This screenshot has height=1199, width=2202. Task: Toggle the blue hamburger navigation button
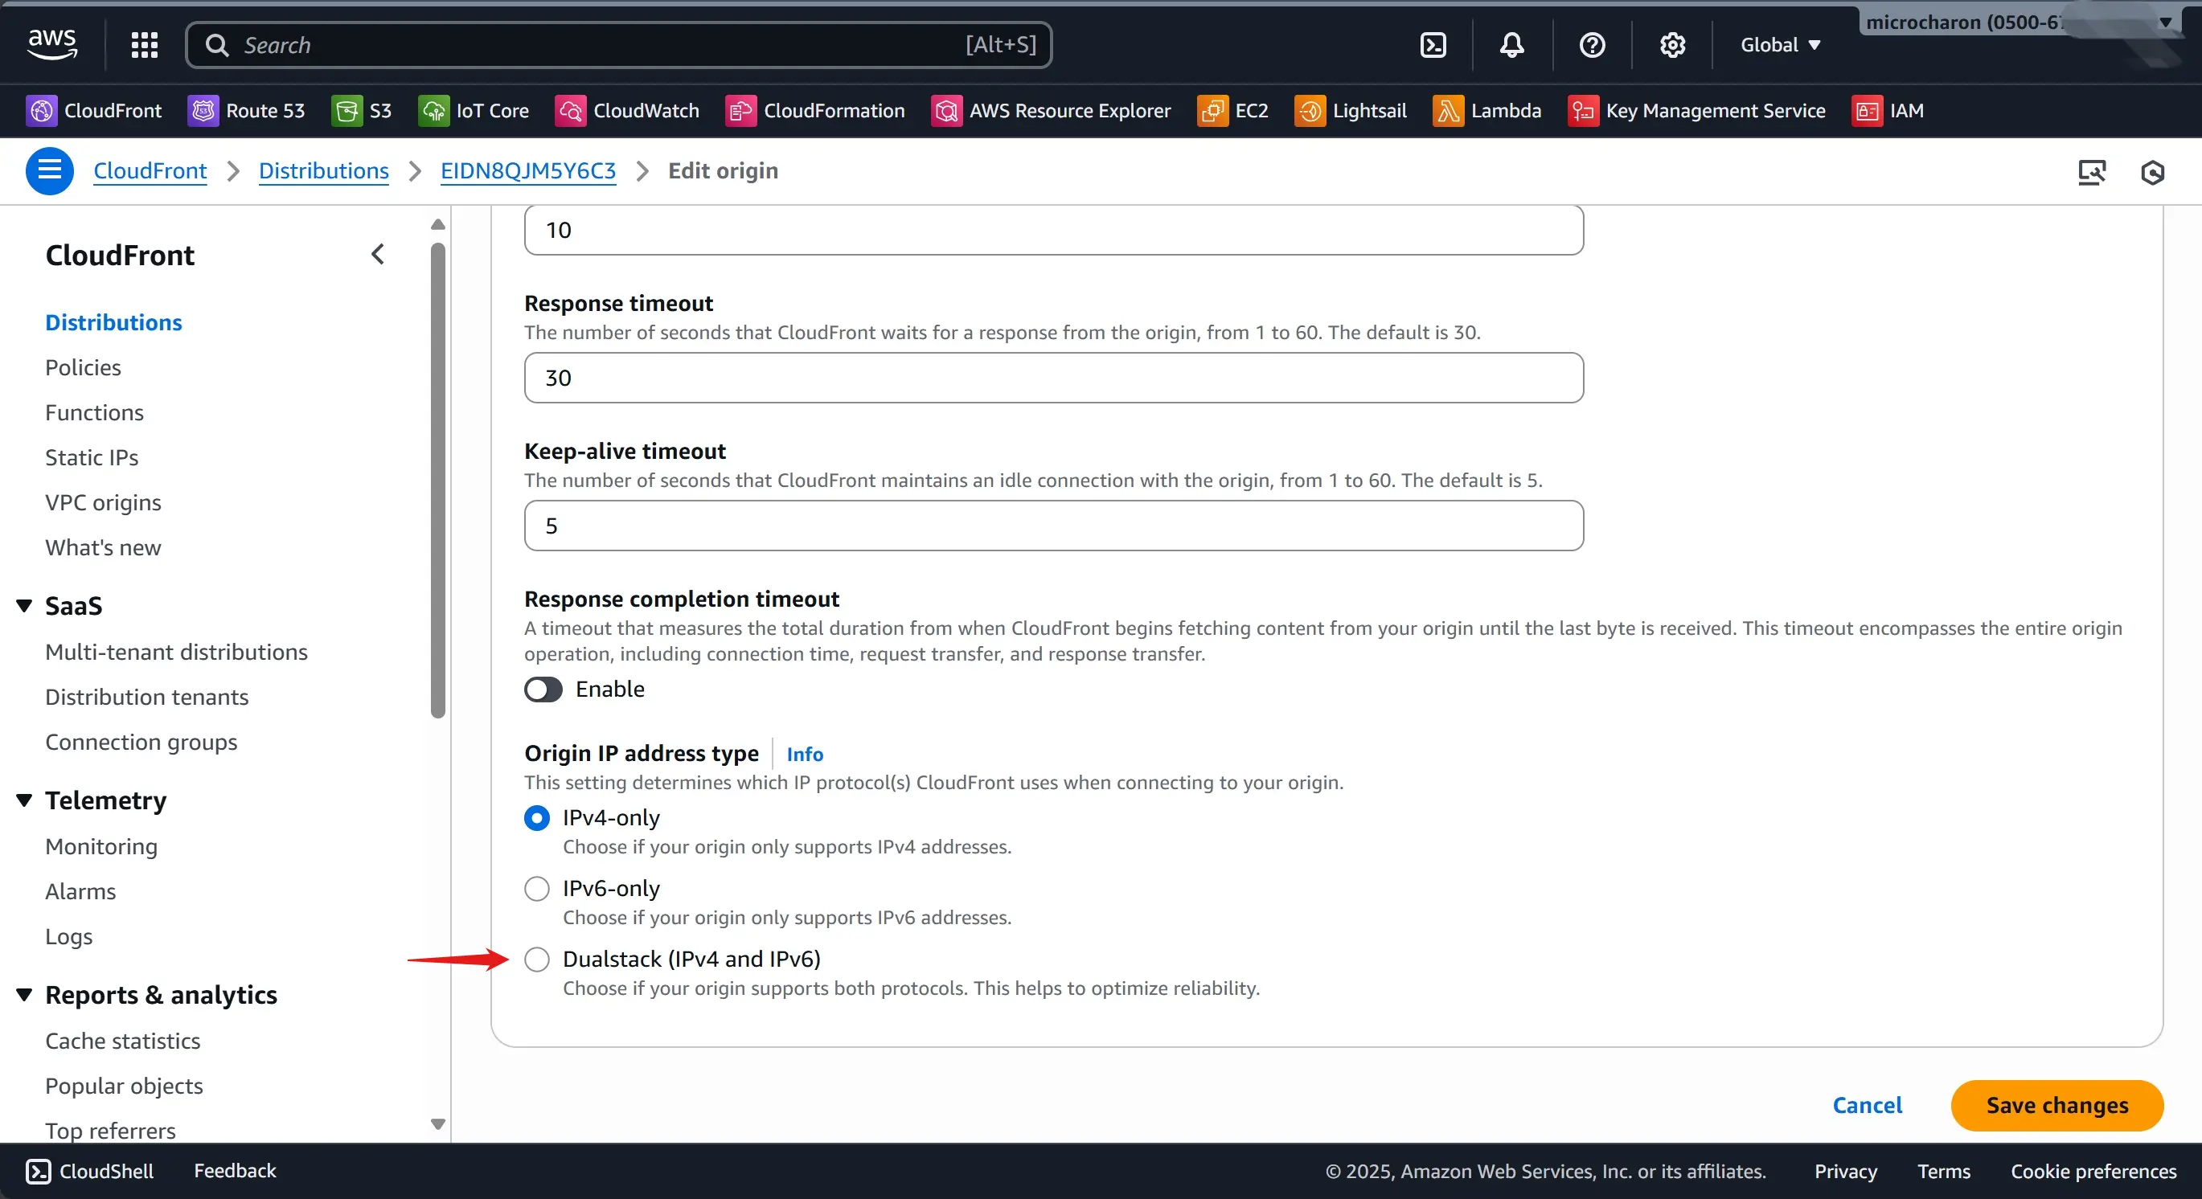click(x=50, y=171)
